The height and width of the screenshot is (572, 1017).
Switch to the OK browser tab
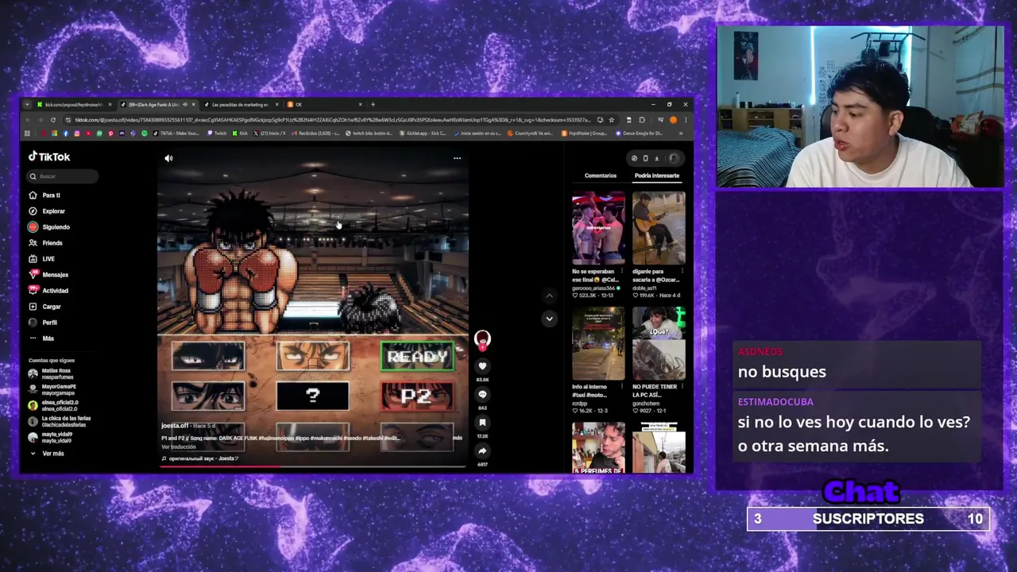point(324,104)
